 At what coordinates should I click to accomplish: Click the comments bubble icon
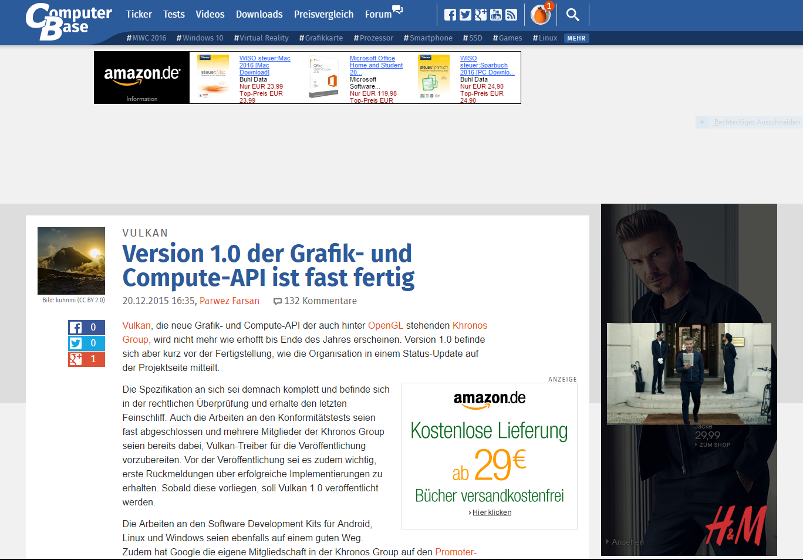[x=278, y=302]
